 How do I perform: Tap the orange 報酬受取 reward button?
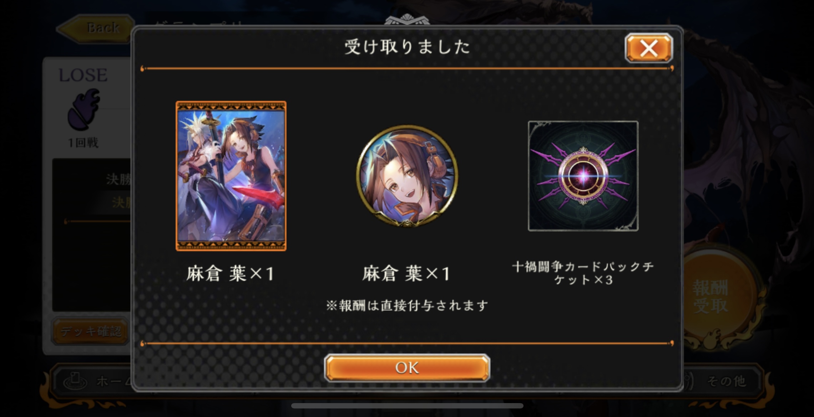[x=710, y=297]
